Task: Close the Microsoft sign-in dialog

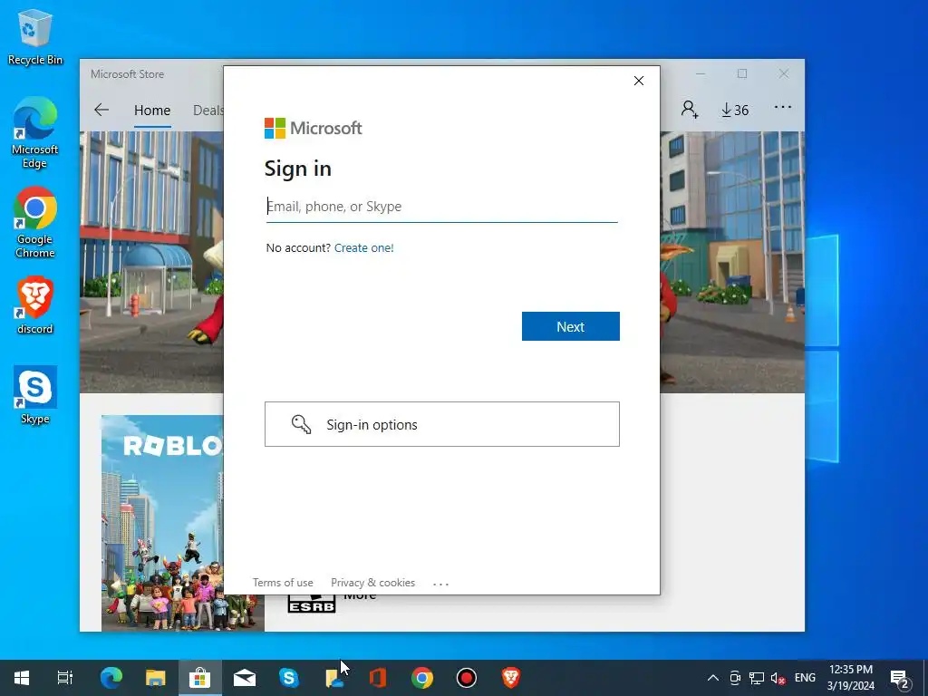Action: point(639,81)
